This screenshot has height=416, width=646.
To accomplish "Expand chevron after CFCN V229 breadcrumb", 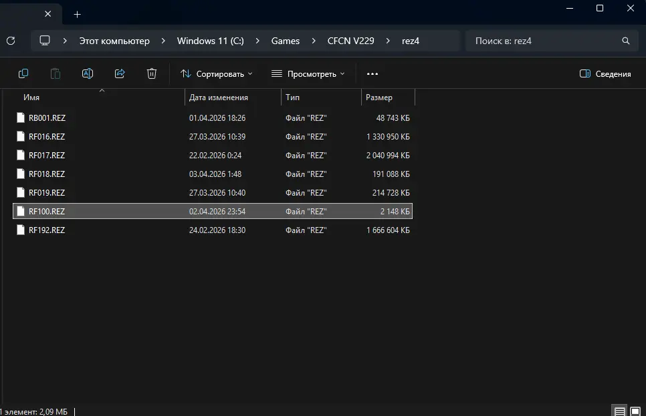I will coord(388,41).
